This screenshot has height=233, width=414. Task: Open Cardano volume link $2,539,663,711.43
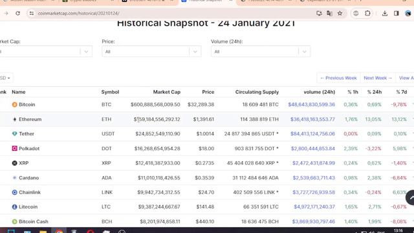[x=314, y=178]
